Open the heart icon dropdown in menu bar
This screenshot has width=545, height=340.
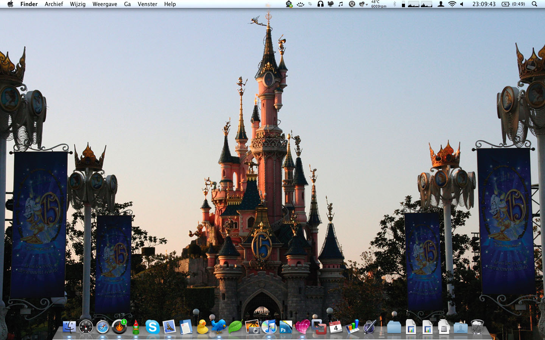[x=363, y=4]
